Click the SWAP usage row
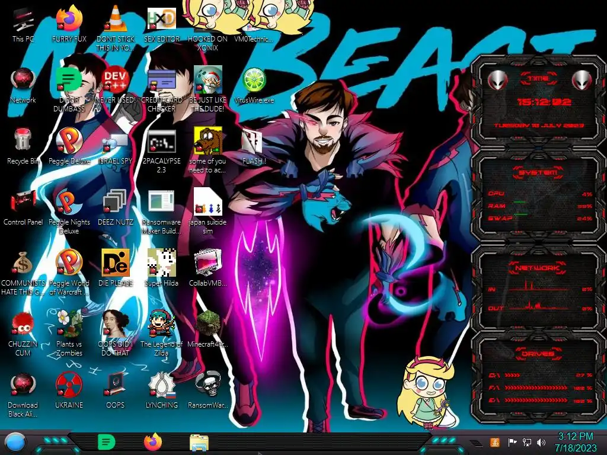The height and width of the screenshot is (455, 607). tap(541, 218)
